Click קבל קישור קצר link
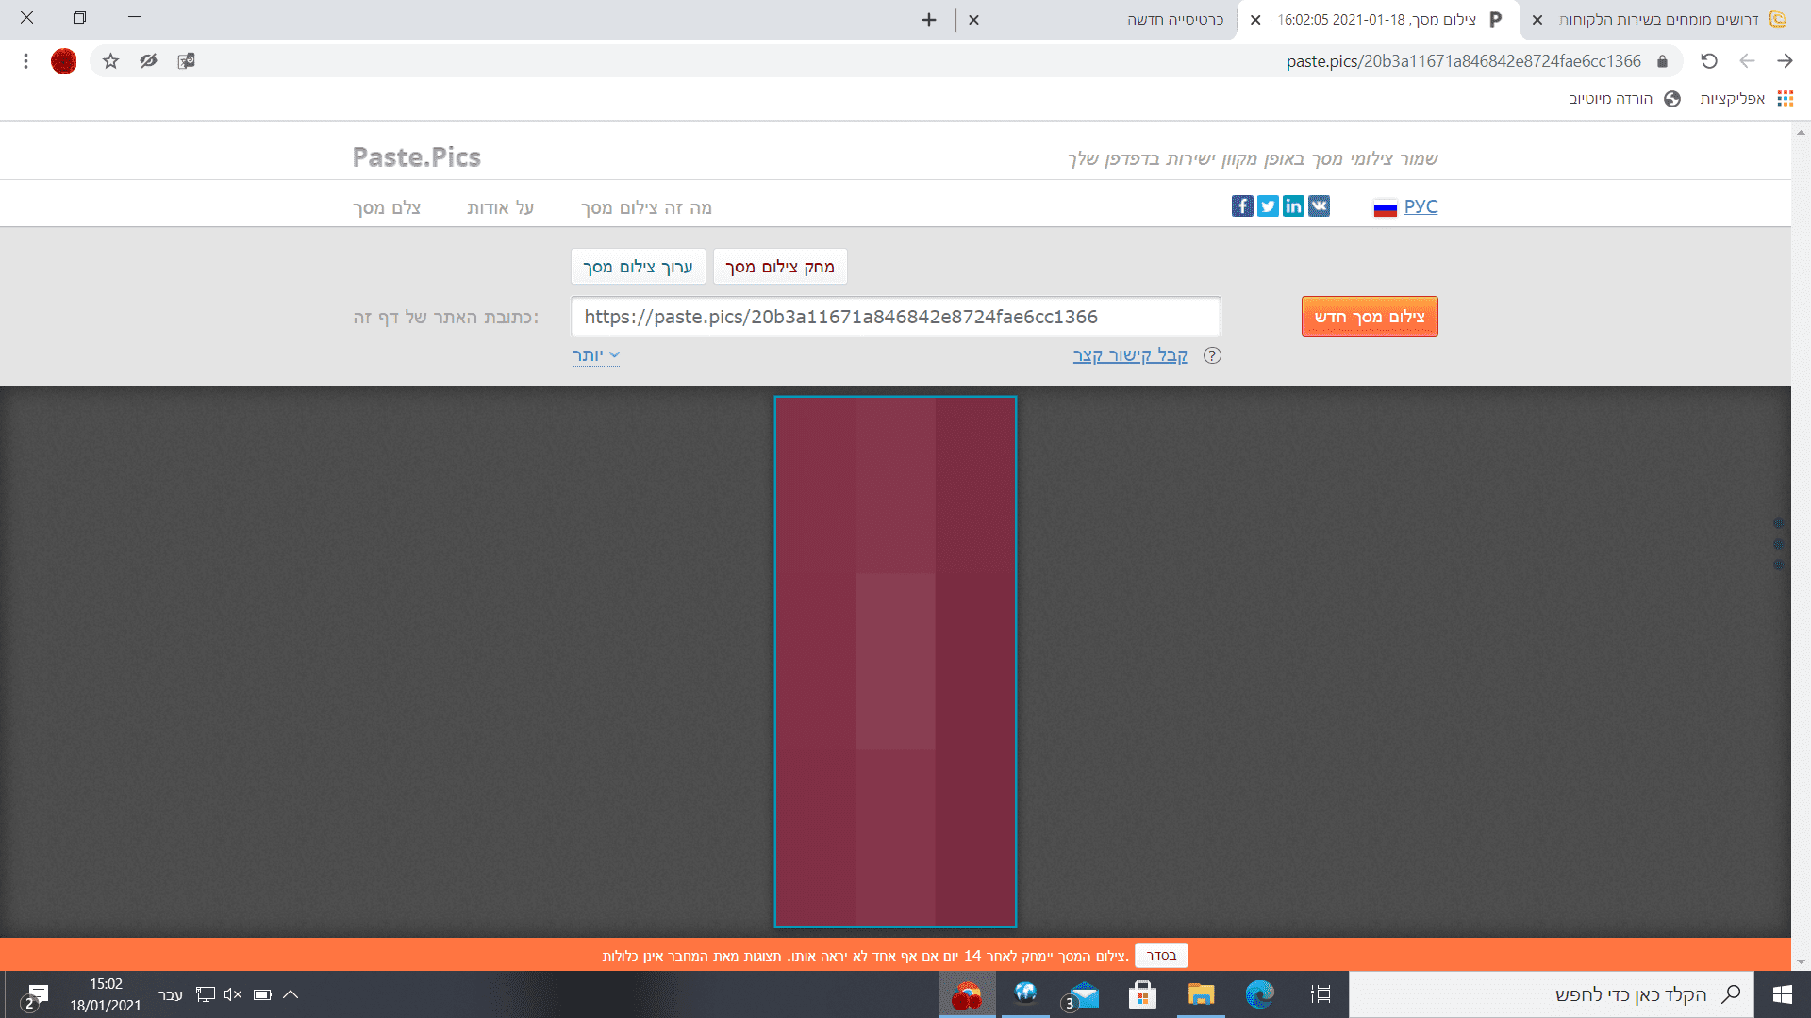This screenshot has height=1018, width=1811. tap(1129, 355)
